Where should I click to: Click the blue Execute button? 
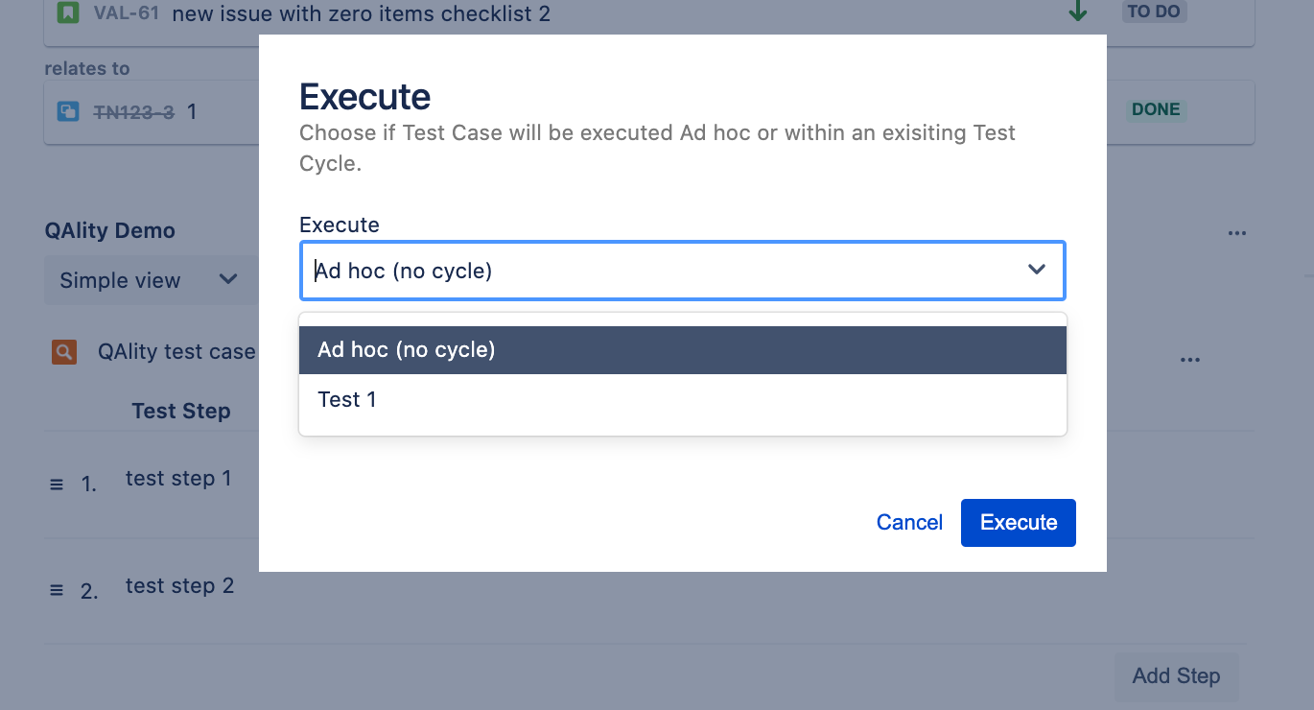click(1019, 523)
